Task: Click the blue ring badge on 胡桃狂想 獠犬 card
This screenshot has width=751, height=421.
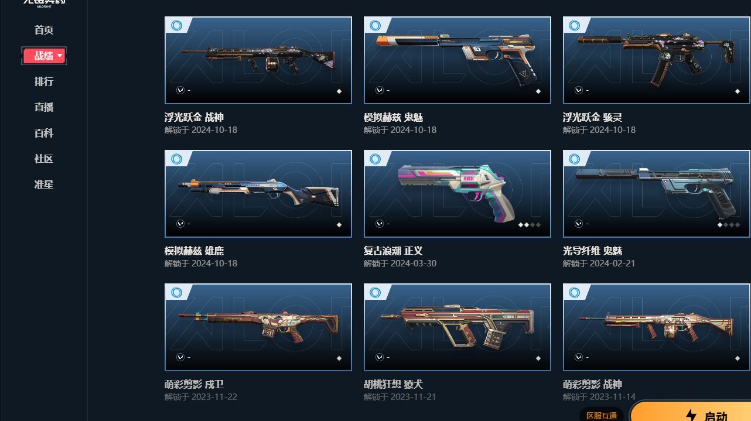Action: pyautogui.click(x=375, y=293)
